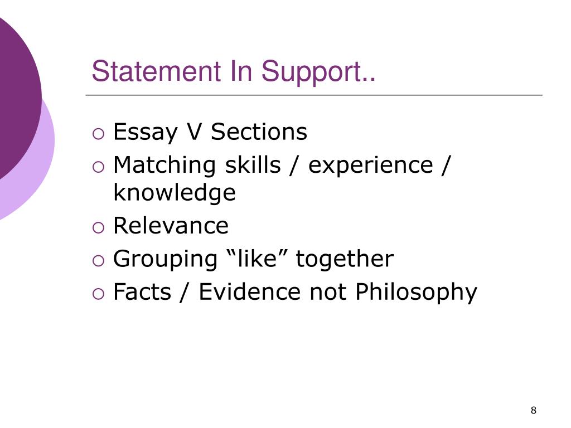Select the bullet circle beside Grouping "like" together
This screenshot has height=428, width=571.
pos(98,261)
